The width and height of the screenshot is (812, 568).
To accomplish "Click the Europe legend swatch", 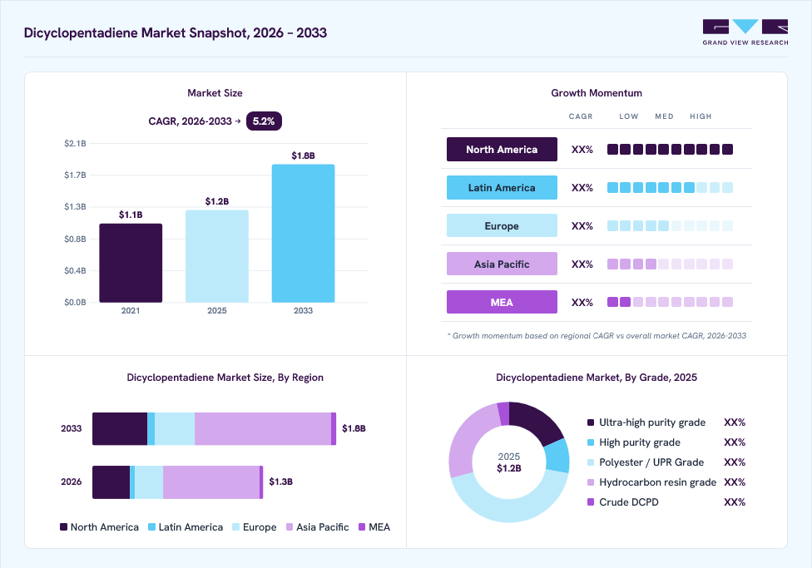I will tap(236, 527).
